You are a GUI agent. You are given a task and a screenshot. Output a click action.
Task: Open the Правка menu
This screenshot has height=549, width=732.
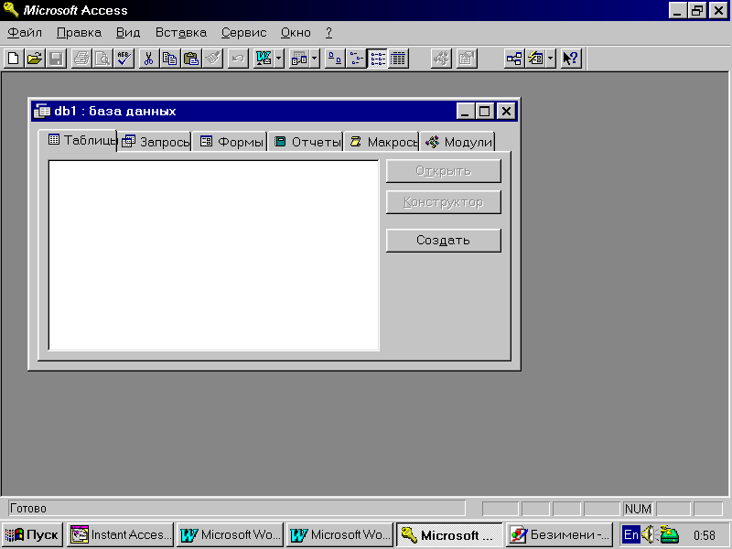[79, 33]
